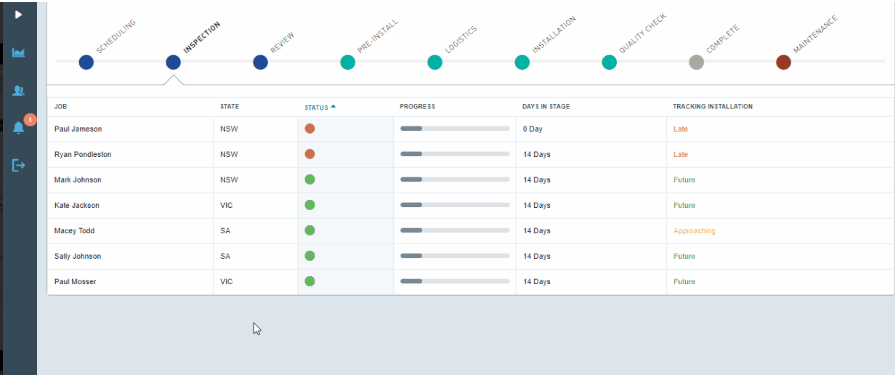895x375 pixels.
Task: Select the Scheduling stage circle
Action: coord(86,62)
